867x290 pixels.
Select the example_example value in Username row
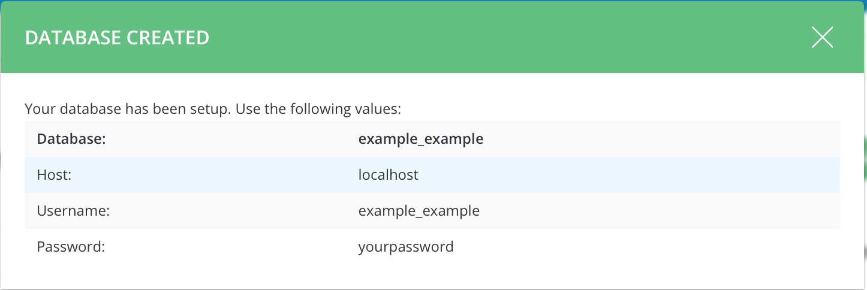tap(419, 211)
